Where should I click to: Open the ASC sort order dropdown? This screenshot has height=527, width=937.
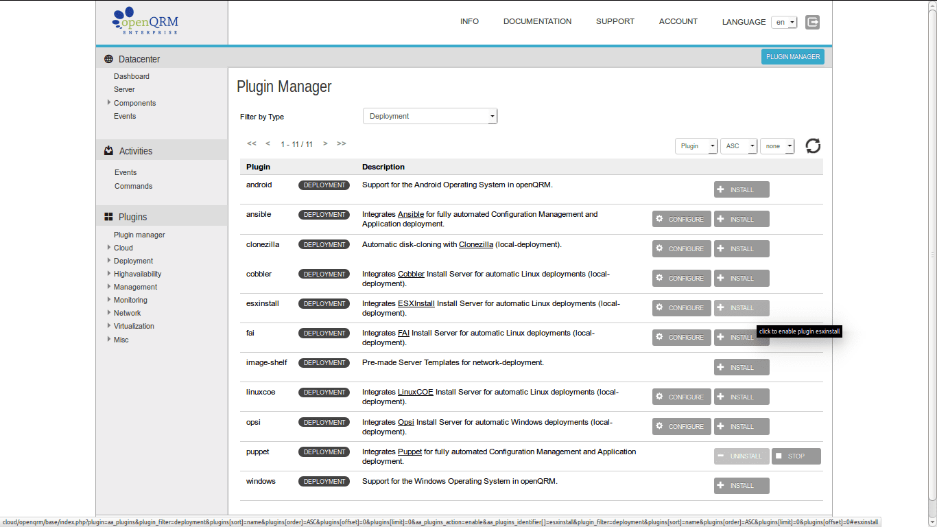[x=739, y=145]
